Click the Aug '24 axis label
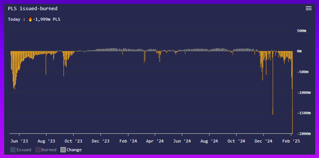 pyautogui.click(x=209, y=141)
